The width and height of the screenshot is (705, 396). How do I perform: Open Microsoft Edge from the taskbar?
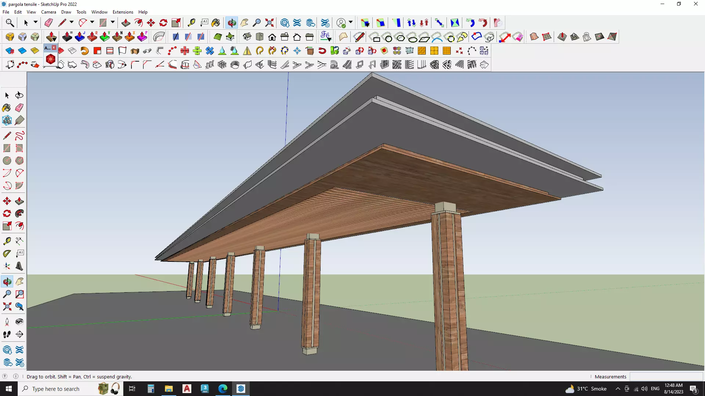tap(223, 389)
